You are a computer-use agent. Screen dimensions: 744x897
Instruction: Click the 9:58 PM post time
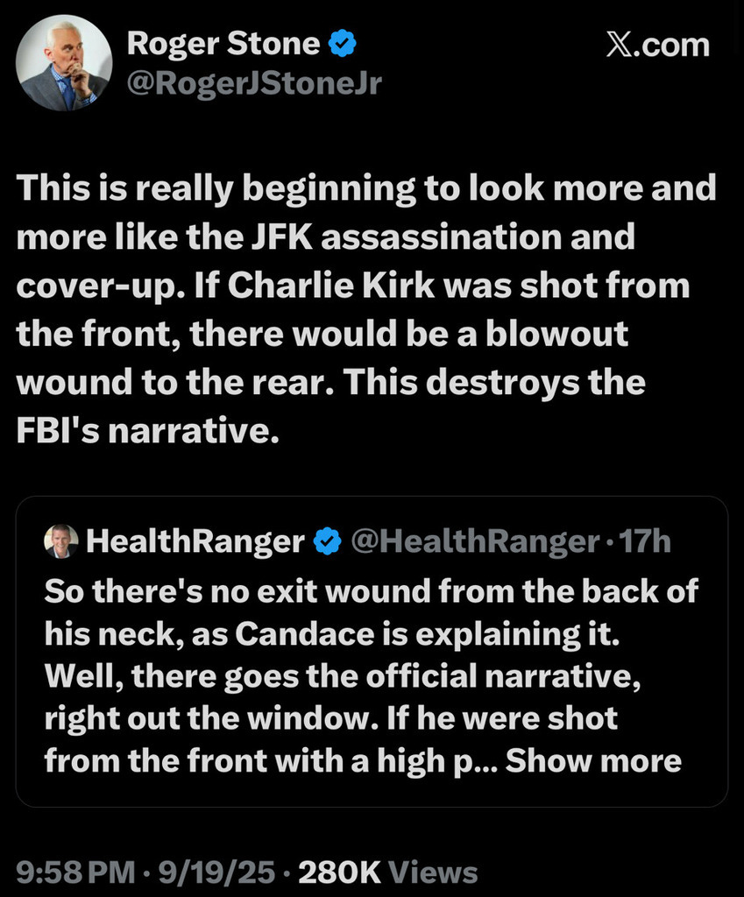[x=76, y=872]
